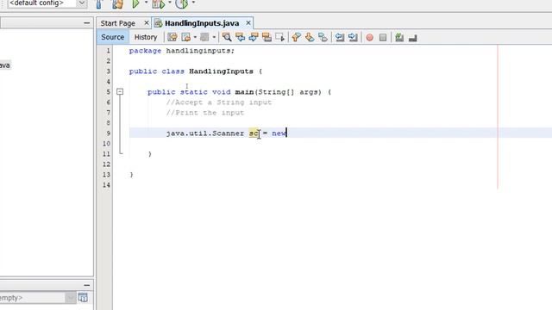
Task: Click the Profile Project icon
Action: [x=181, y=4]
